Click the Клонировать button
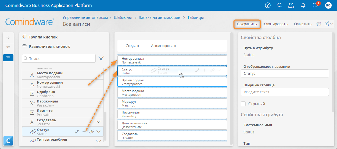 [275, 24]
